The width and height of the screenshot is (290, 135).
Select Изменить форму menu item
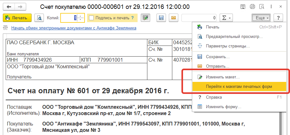point(239,107)
